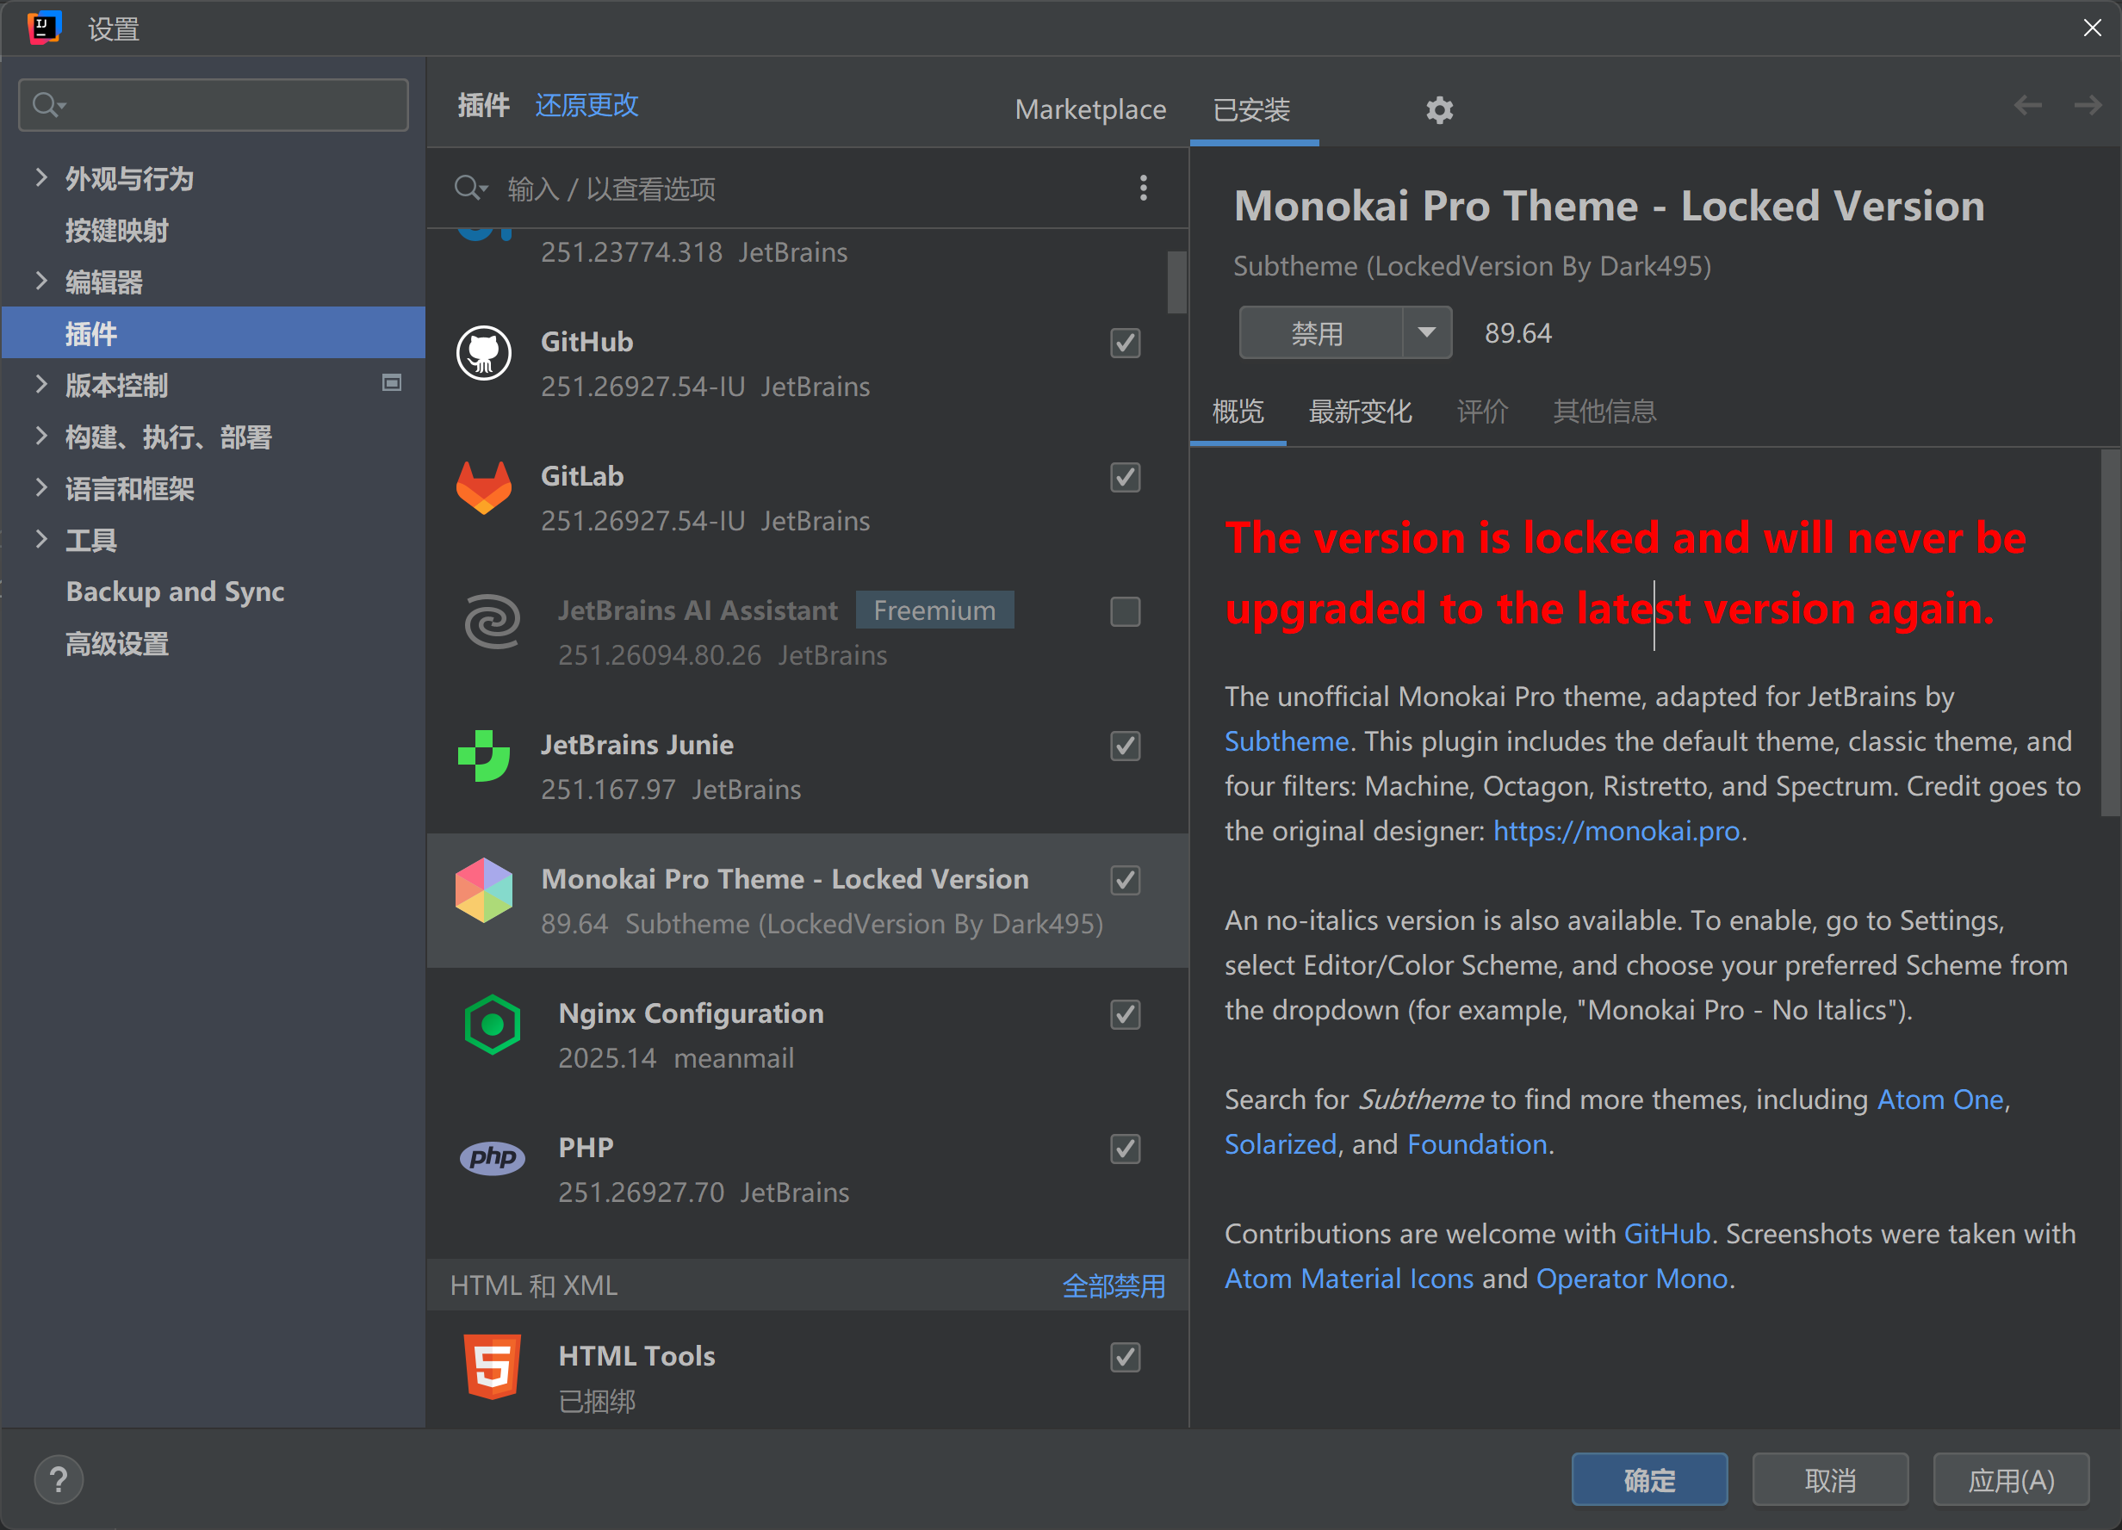Click the Nginx Configuration hexagon icon

(492, 1025)
